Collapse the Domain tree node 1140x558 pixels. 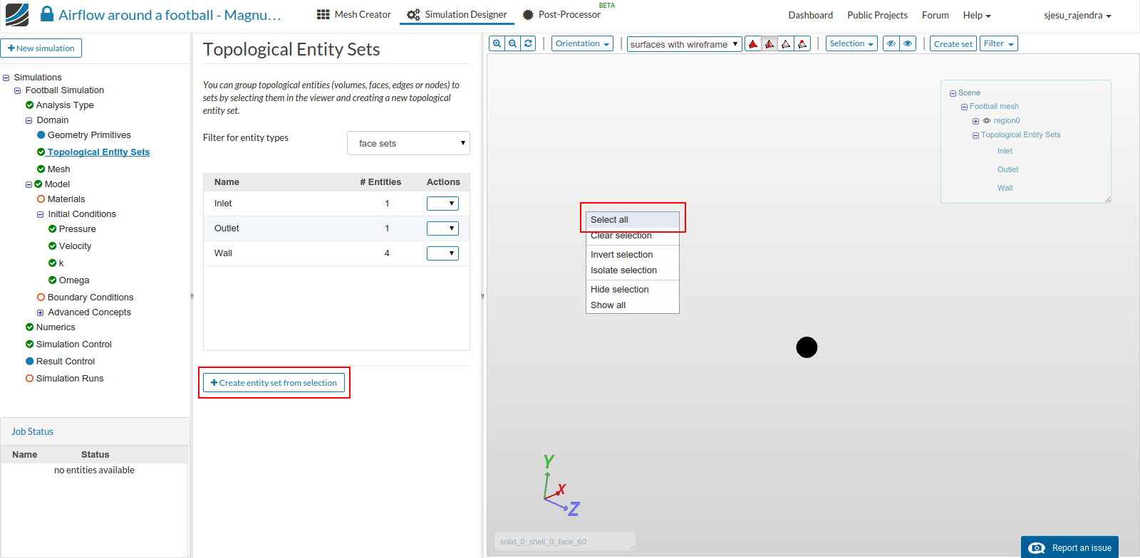(29, 121)
